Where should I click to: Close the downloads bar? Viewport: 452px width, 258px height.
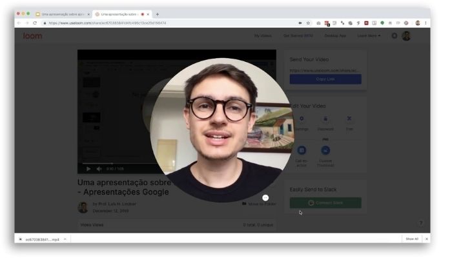click(x=427, y=239)
